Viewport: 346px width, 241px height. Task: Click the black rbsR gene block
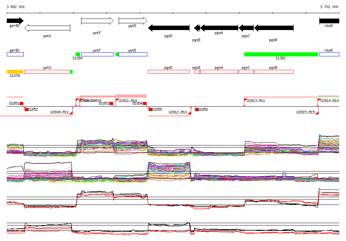pyautogui.click(x=329, y=21)
